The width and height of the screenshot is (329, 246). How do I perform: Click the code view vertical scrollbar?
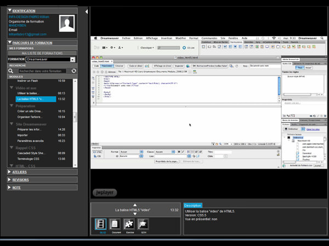(279, 86)
